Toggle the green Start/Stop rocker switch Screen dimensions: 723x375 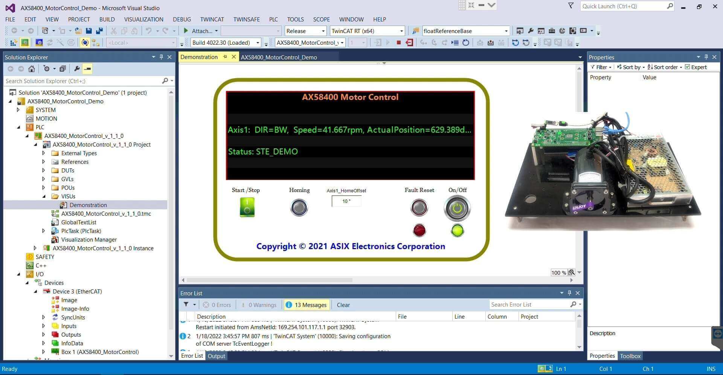click(247, 207)
